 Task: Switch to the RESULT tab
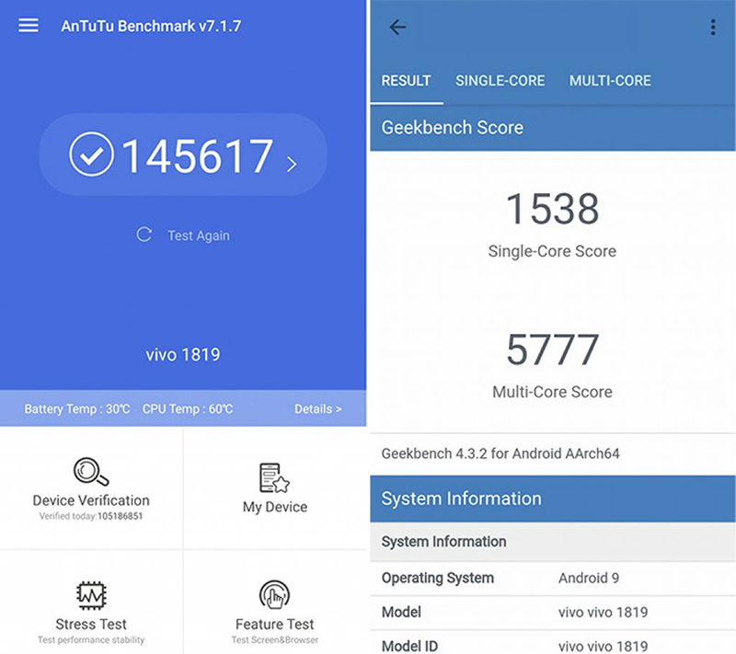[406, 81]
